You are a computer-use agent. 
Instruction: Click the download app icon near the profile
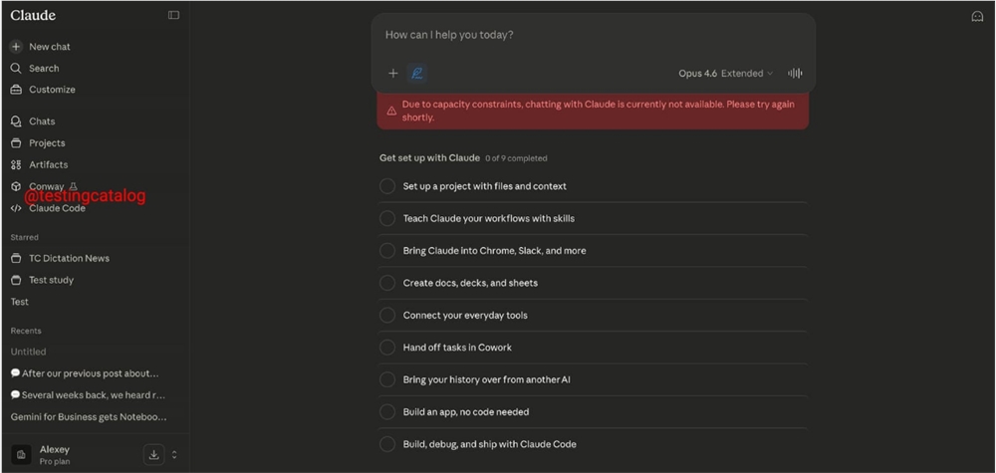(153, 454)
